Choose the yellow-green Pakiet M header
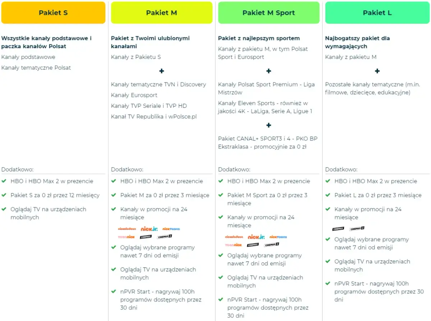 point(162,13)
